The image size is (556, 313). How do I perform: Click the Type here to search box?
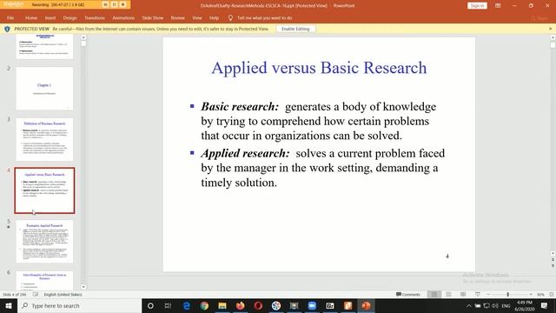click(x=79, y=305)
